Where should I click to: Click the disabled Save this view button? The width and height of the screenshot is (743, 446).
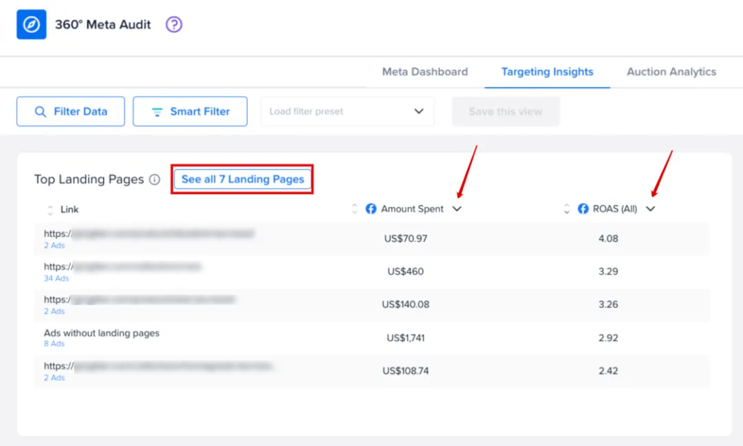click(x=506, y=111)
